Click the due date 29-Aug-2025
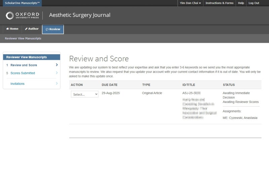Viewport: 269px width, 176px height. tap(111, 93)
